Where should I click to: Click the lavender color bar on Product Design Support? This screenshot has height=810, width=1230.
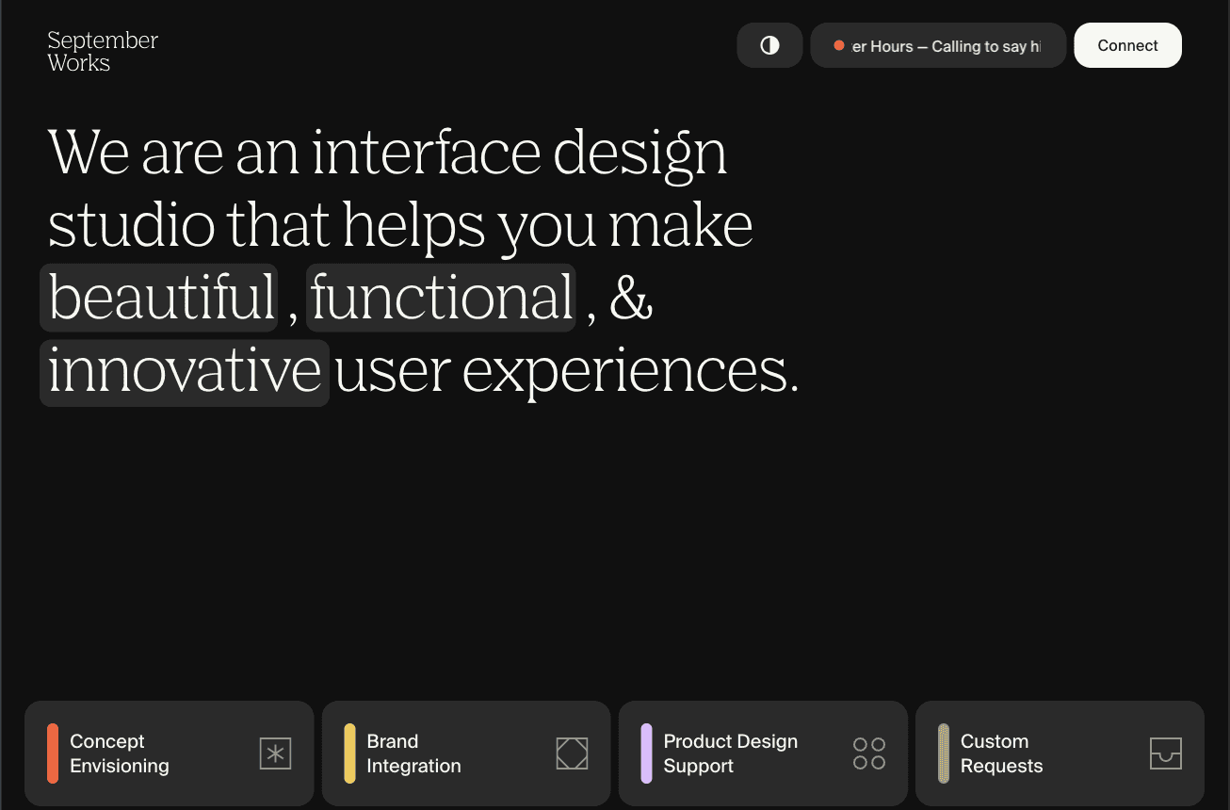[x=646, y=753]
